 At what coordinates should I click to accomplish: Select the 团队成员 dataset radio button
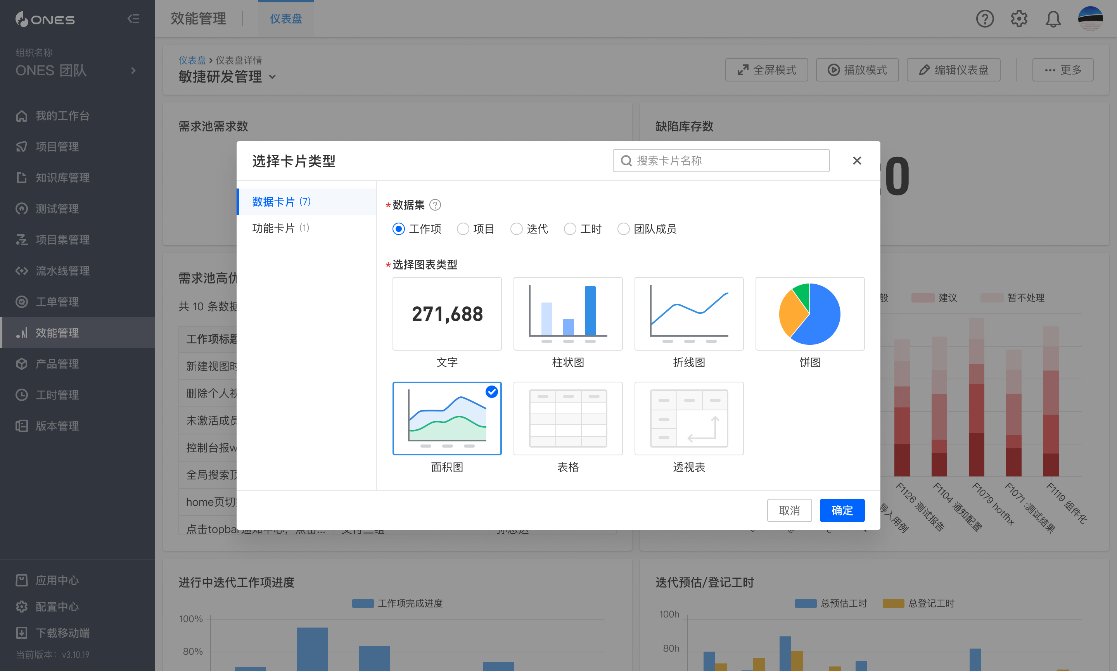623,229
